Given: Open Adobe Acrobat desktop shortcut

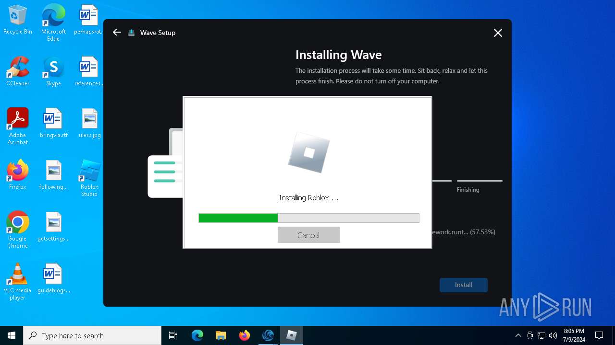Looking at the screenshot, I should click(x=18, y=126).
